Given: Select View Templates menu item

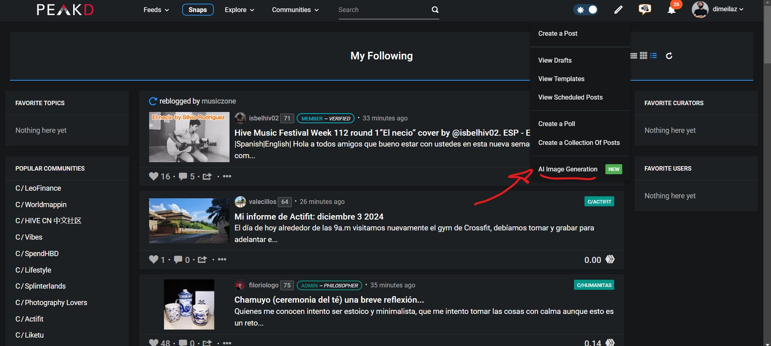Looking at the screenshot, I should (x=561, y=79).
